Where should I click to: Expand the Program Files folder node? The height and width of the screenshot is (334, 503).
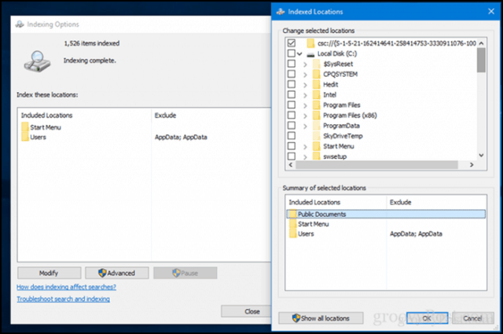pos(306,105)
